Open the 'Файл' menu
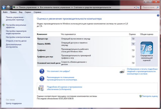The height and width of the screenshot is (109, 161). [x=5, y=12]
